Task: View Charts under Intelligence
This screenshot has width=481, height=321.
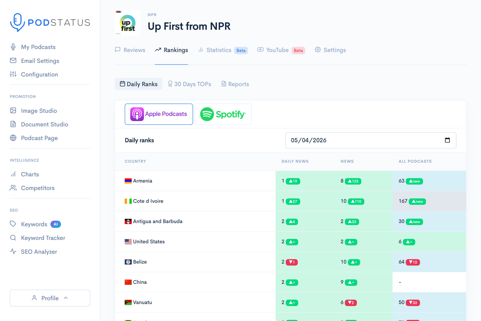Action: [x=30, y=174]
